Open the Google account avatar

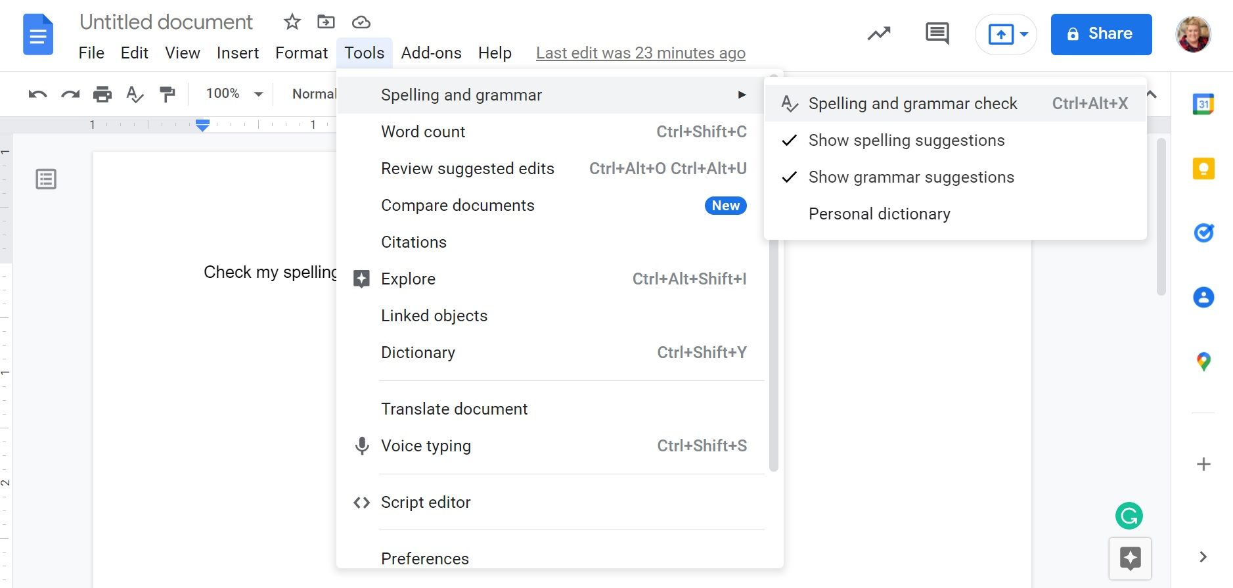click(x=1193, y=34)
